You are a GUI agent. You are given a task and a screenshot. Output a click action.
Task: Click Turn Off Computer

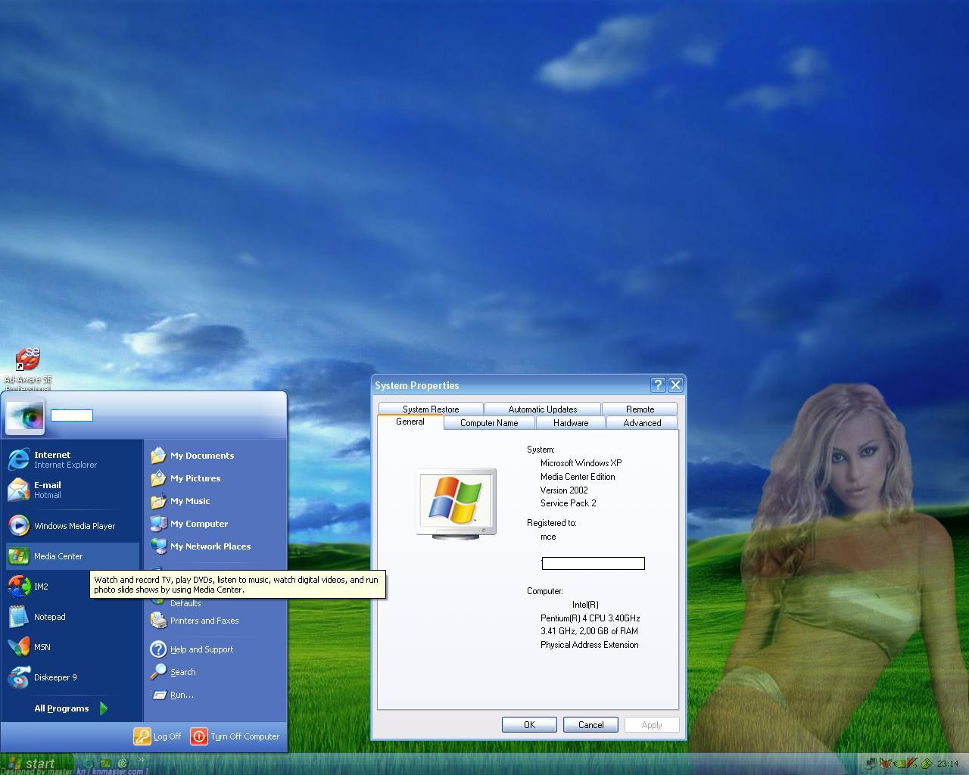(x=235, y=736)
